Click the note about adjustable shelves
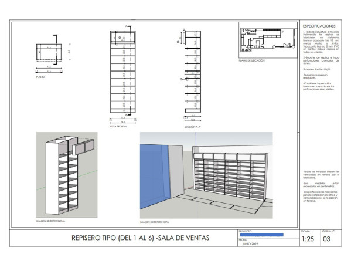The image size is (351, 264). 315,76
